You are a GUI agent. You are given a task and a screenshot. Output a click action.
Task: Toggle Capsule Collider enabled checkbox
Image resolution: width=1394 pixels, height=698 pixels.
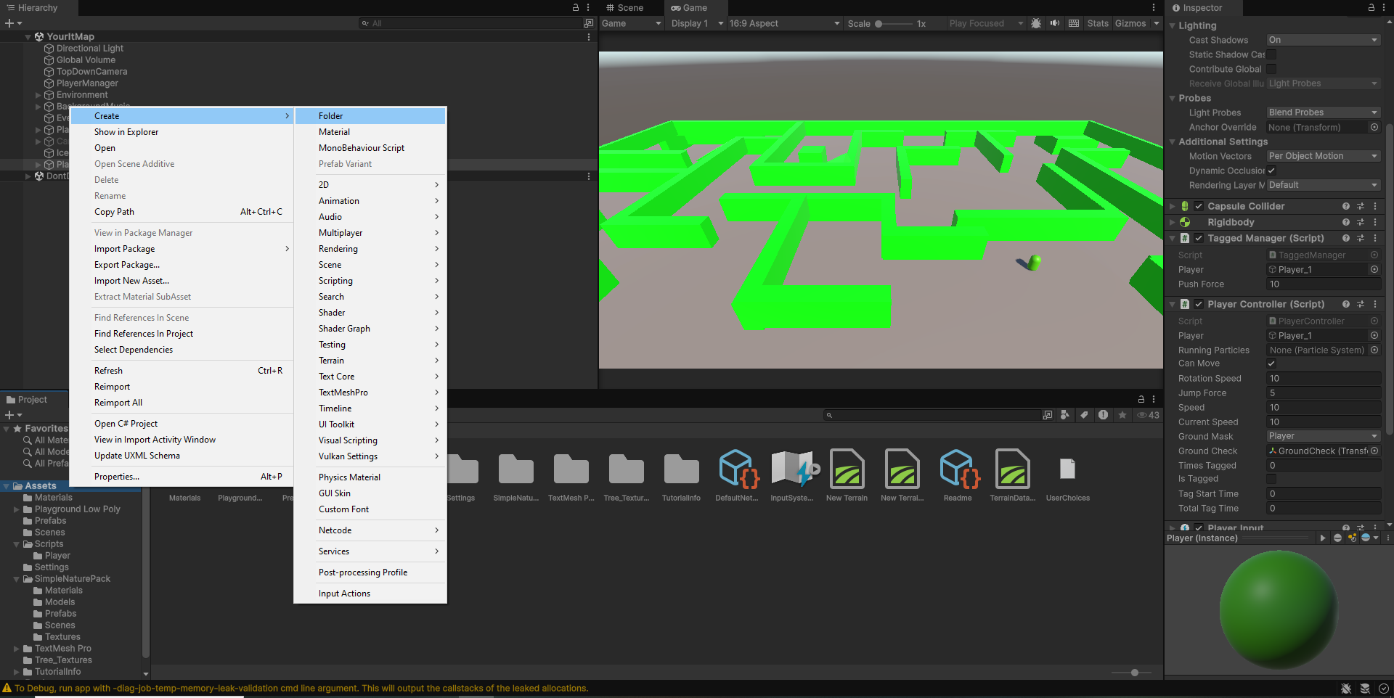[1199, 206]
